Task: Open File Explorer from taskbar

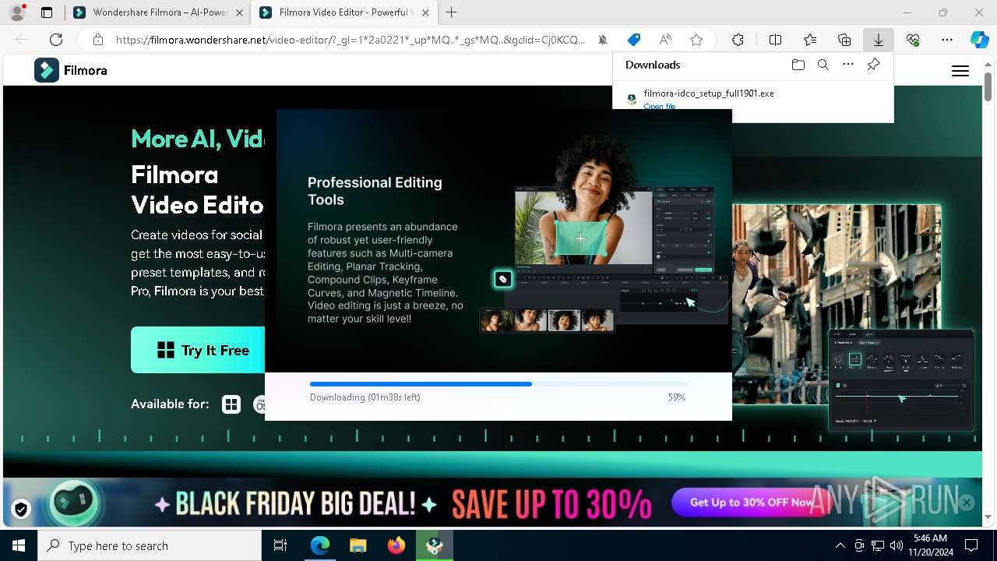Action: tap(358, 545)
